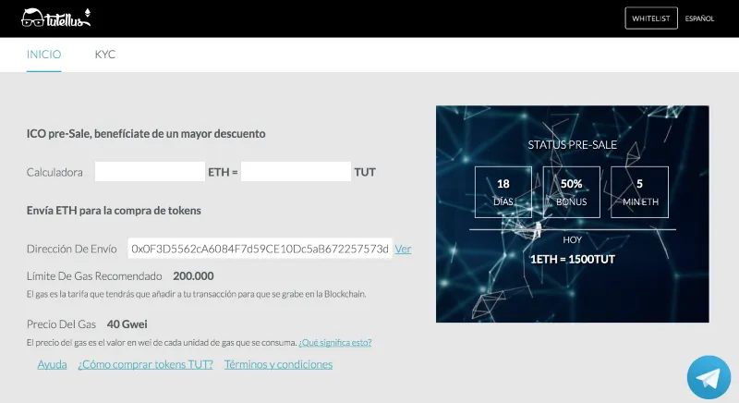Click the WHITELIST button
Screen dimensions: 739x403
(x=651, y=18)
